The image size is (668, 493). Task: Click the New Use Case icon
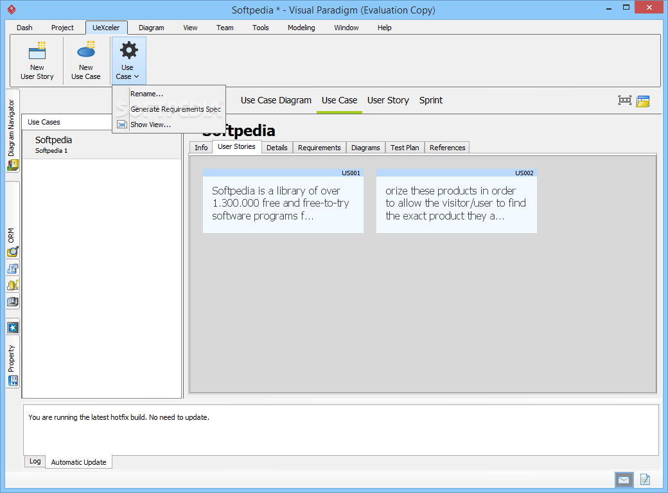click(x=85, y=61)
